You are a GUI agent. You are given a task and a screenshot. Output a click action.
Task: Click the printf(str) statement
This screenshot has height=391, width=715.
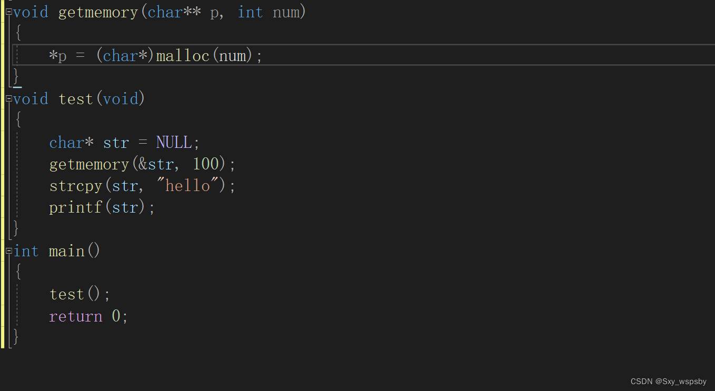tap(102, 207)
